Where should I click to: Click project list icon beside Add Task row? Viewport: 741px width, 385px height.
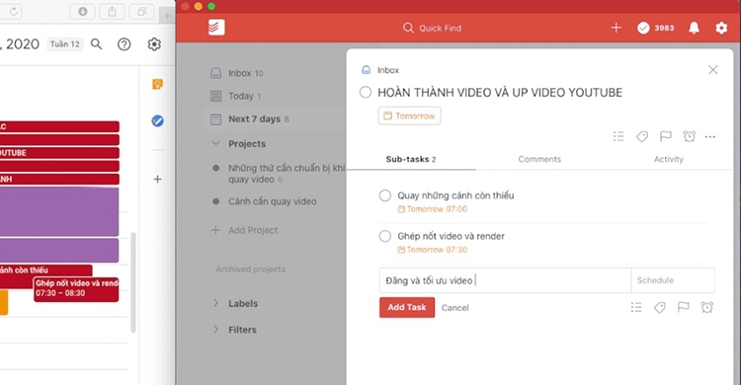(x=636, y=308)
